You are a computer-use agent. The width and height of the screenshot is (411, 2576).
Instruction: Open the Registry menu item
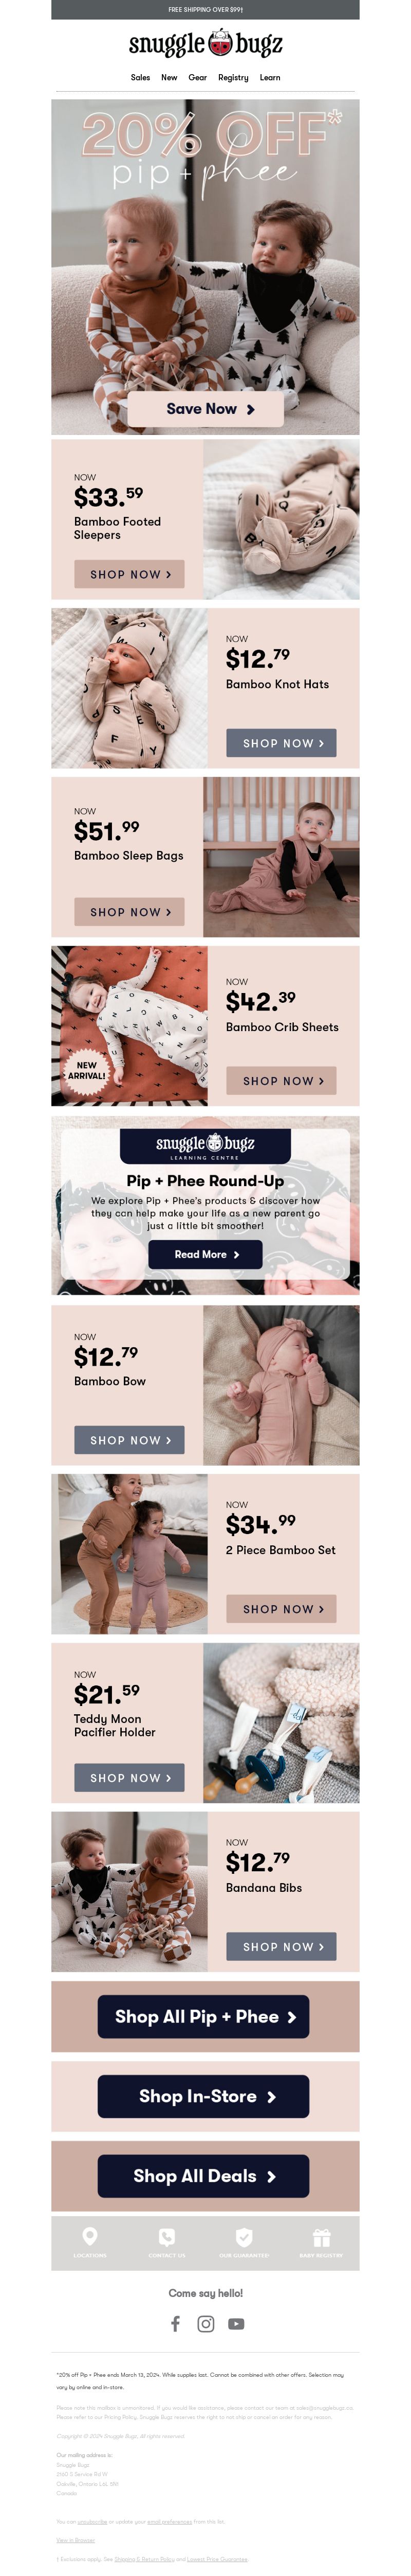tap(233, 77)
